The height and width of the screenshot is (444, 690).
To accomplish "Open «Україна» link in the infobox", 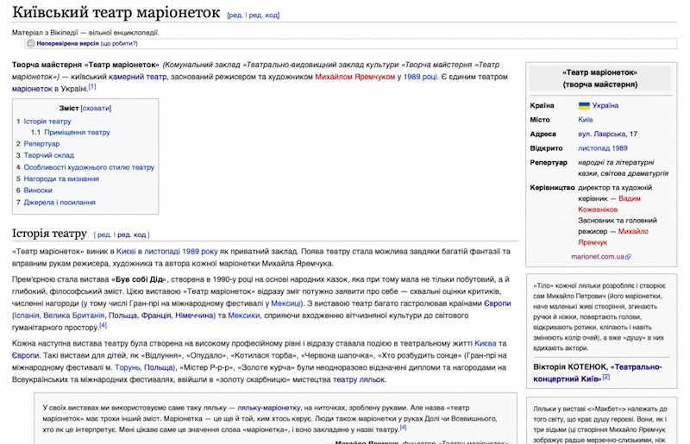I will click(x=605, y=105).
